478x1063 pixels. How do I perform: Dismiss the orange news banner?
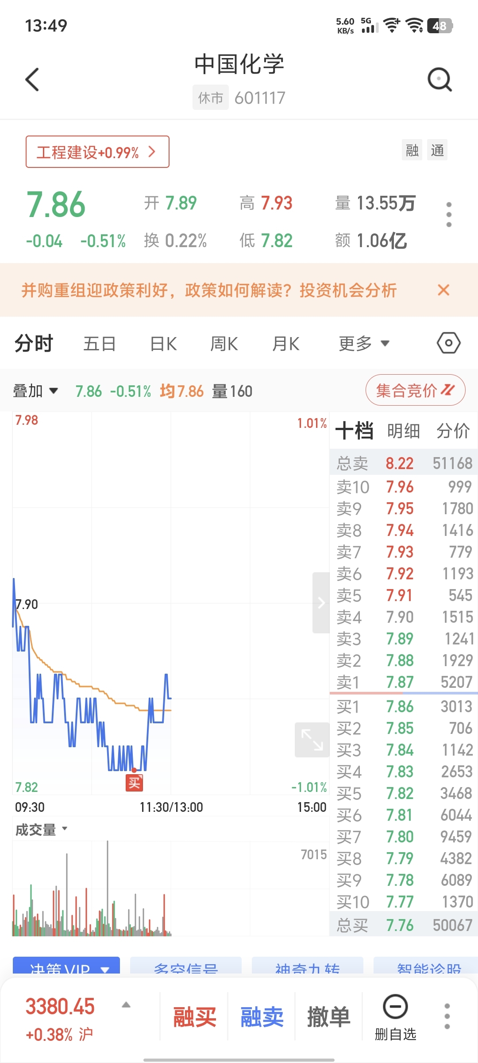pos(443,290)
